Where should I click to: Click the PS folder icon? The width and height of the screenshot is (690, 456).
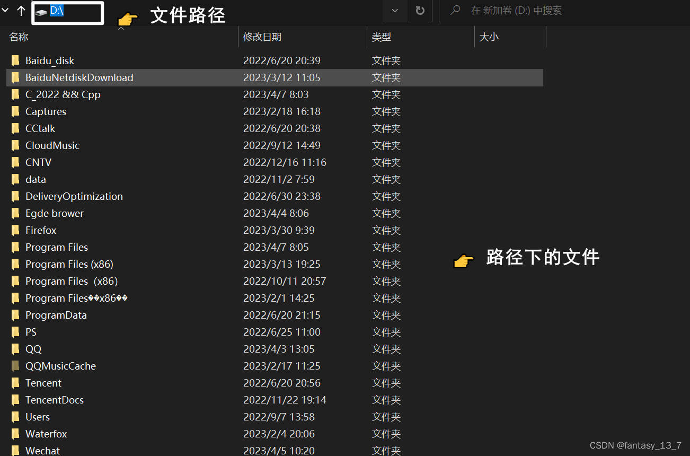pos(15,332)
